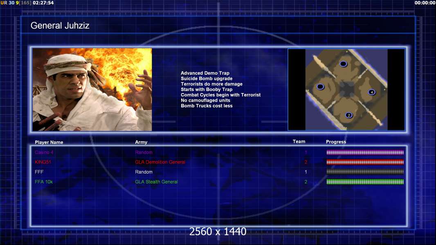This screenshot has height=245, width=436.
Task: Click 'Combat Cycles begin with Terrorist' line
Action: click(221, 95)
